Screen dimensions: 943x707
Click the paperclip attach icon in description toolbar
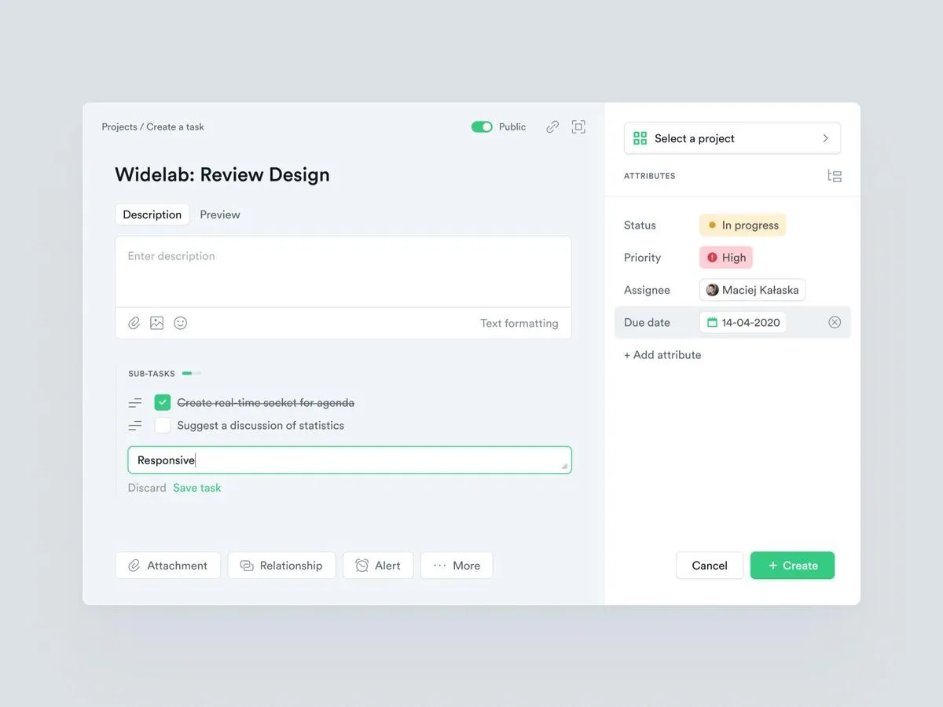pos(134,323)
